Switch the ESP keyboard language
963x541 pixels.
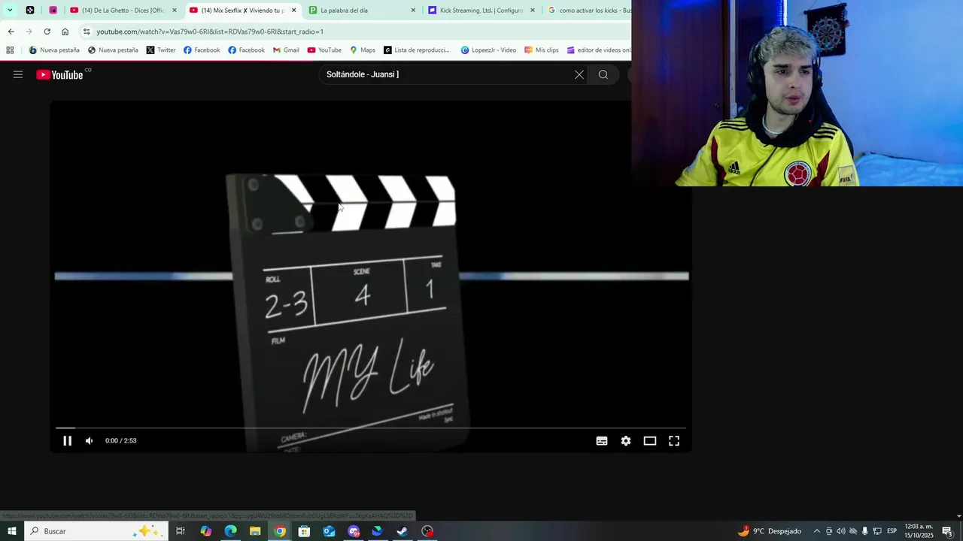tap(892, 531)
